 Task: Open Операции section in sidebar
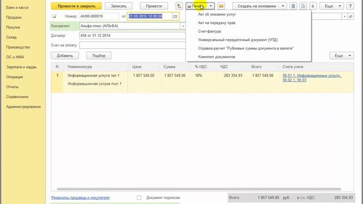click(14, 77)
